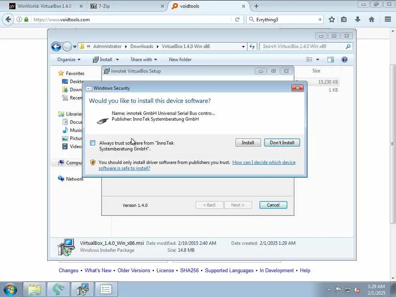The height and width of the screenshot is (297, 396).
Task: Click the change view icon in Explorer
Action: pyautogui.click(x=309, y=60)
